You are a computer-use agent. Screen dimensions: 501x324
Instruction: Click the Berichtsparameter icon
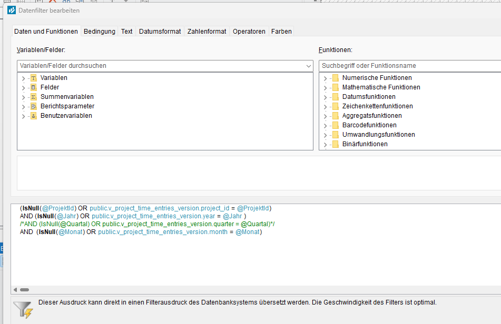point(34,106)
